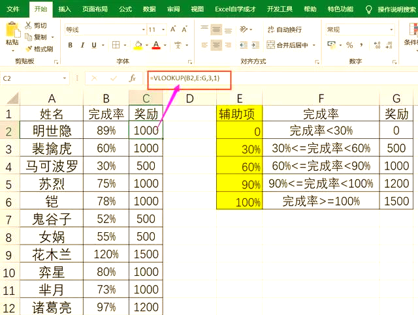Toggle align text right
Viewport: 418px width, 315px height.
pos(228,45)
